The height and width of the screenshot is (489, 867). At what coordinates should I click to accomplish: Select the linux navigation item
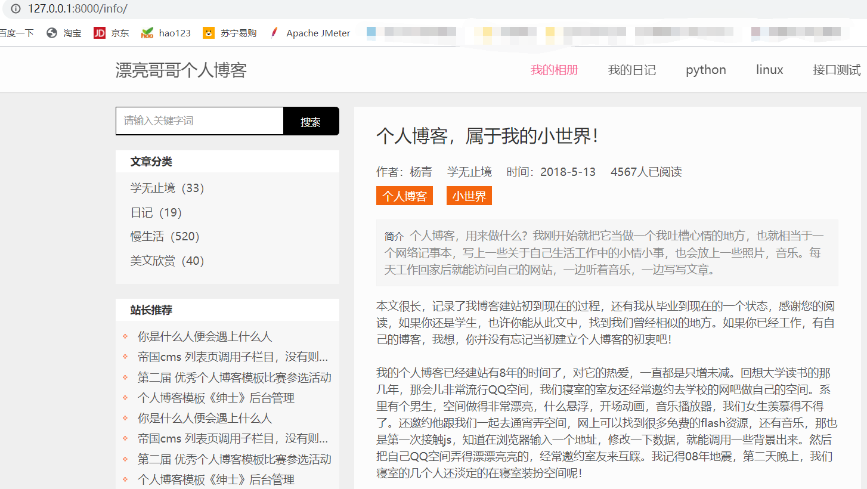tap(770, 70)
